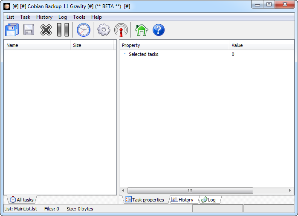Screen dimensions: 298x216
Task: Click the Property column header
Action: pos(174,45)
